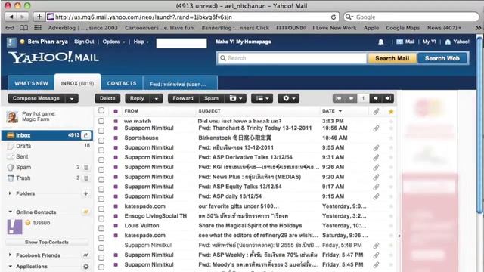The width and height of the screenshot is (484, 272).
Task: Click the Spam button
Action: coord(212,98)
